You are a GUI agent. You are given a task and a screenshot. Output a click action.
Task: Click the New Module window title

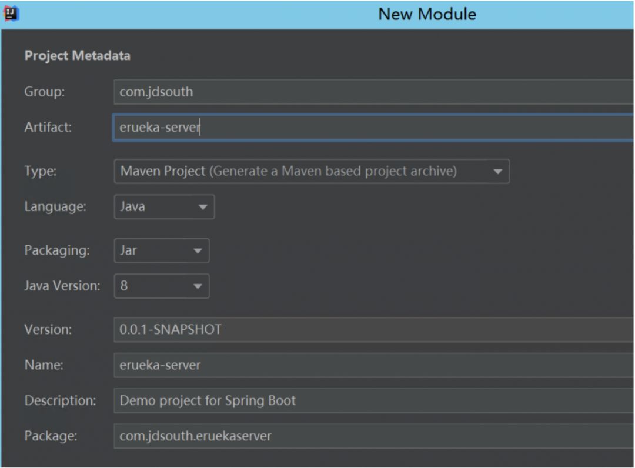click(x=427, y=14)
